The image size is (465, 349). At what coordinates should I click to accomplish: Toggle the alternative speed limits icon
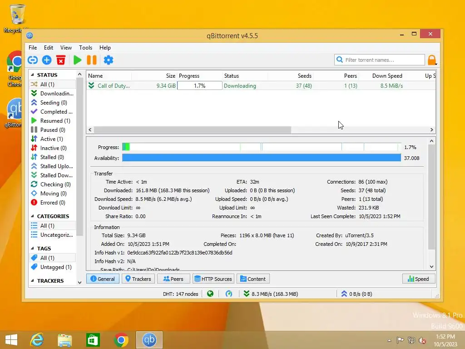(229, 294)
